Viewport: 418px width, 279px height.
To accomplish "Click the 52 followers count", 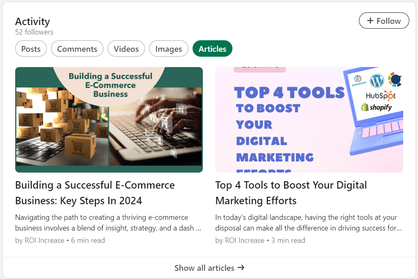I will (x=34, y=32).
